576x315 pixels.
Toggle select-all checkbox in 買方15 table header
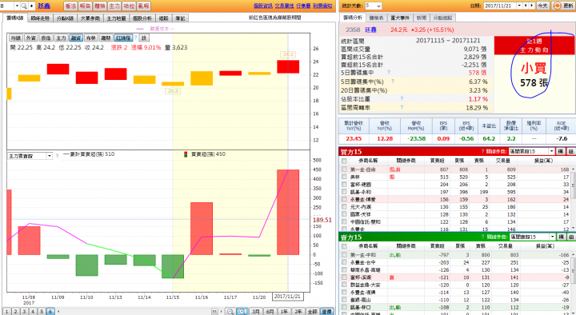344,161
